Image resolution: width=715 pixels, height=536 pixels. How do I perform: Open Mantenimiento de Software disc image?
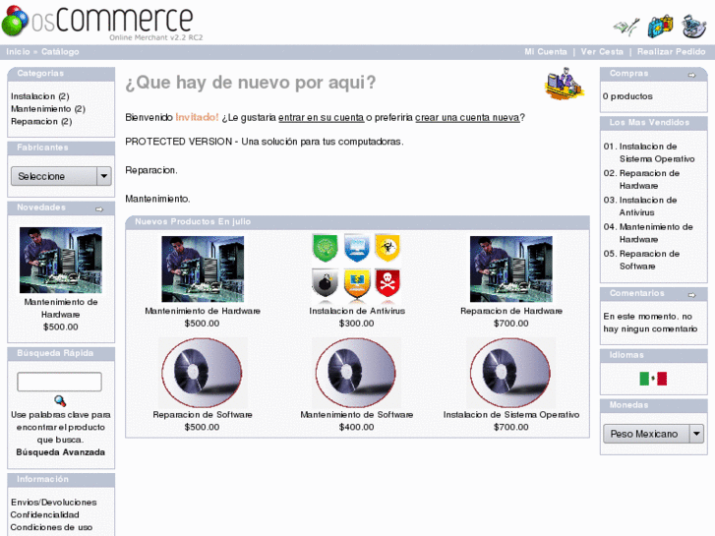357,373
